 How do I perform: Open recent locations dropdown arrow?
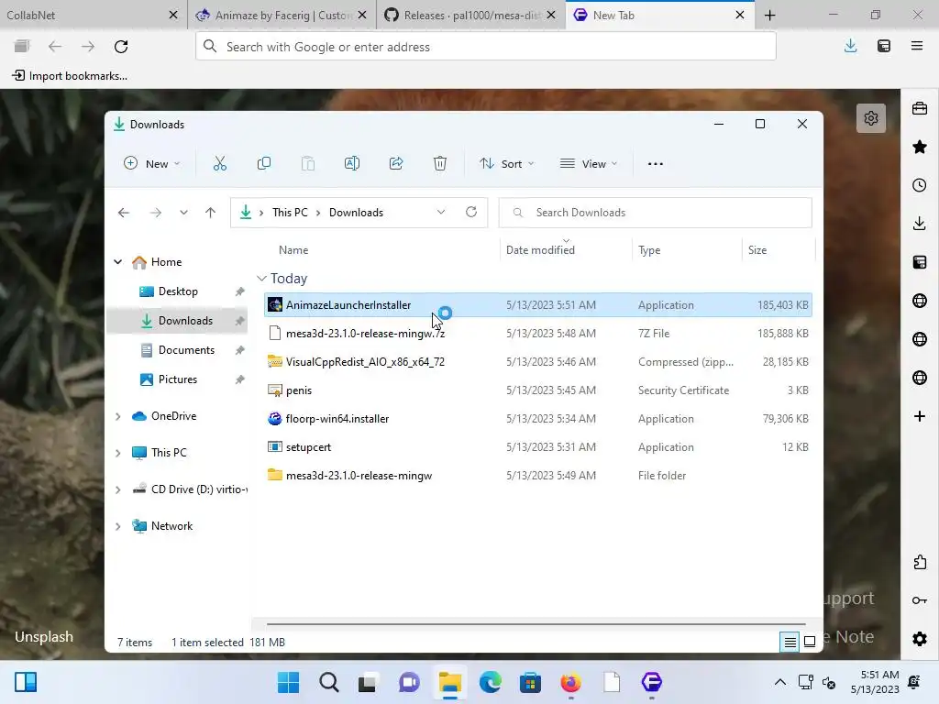[x=183, y=212]
